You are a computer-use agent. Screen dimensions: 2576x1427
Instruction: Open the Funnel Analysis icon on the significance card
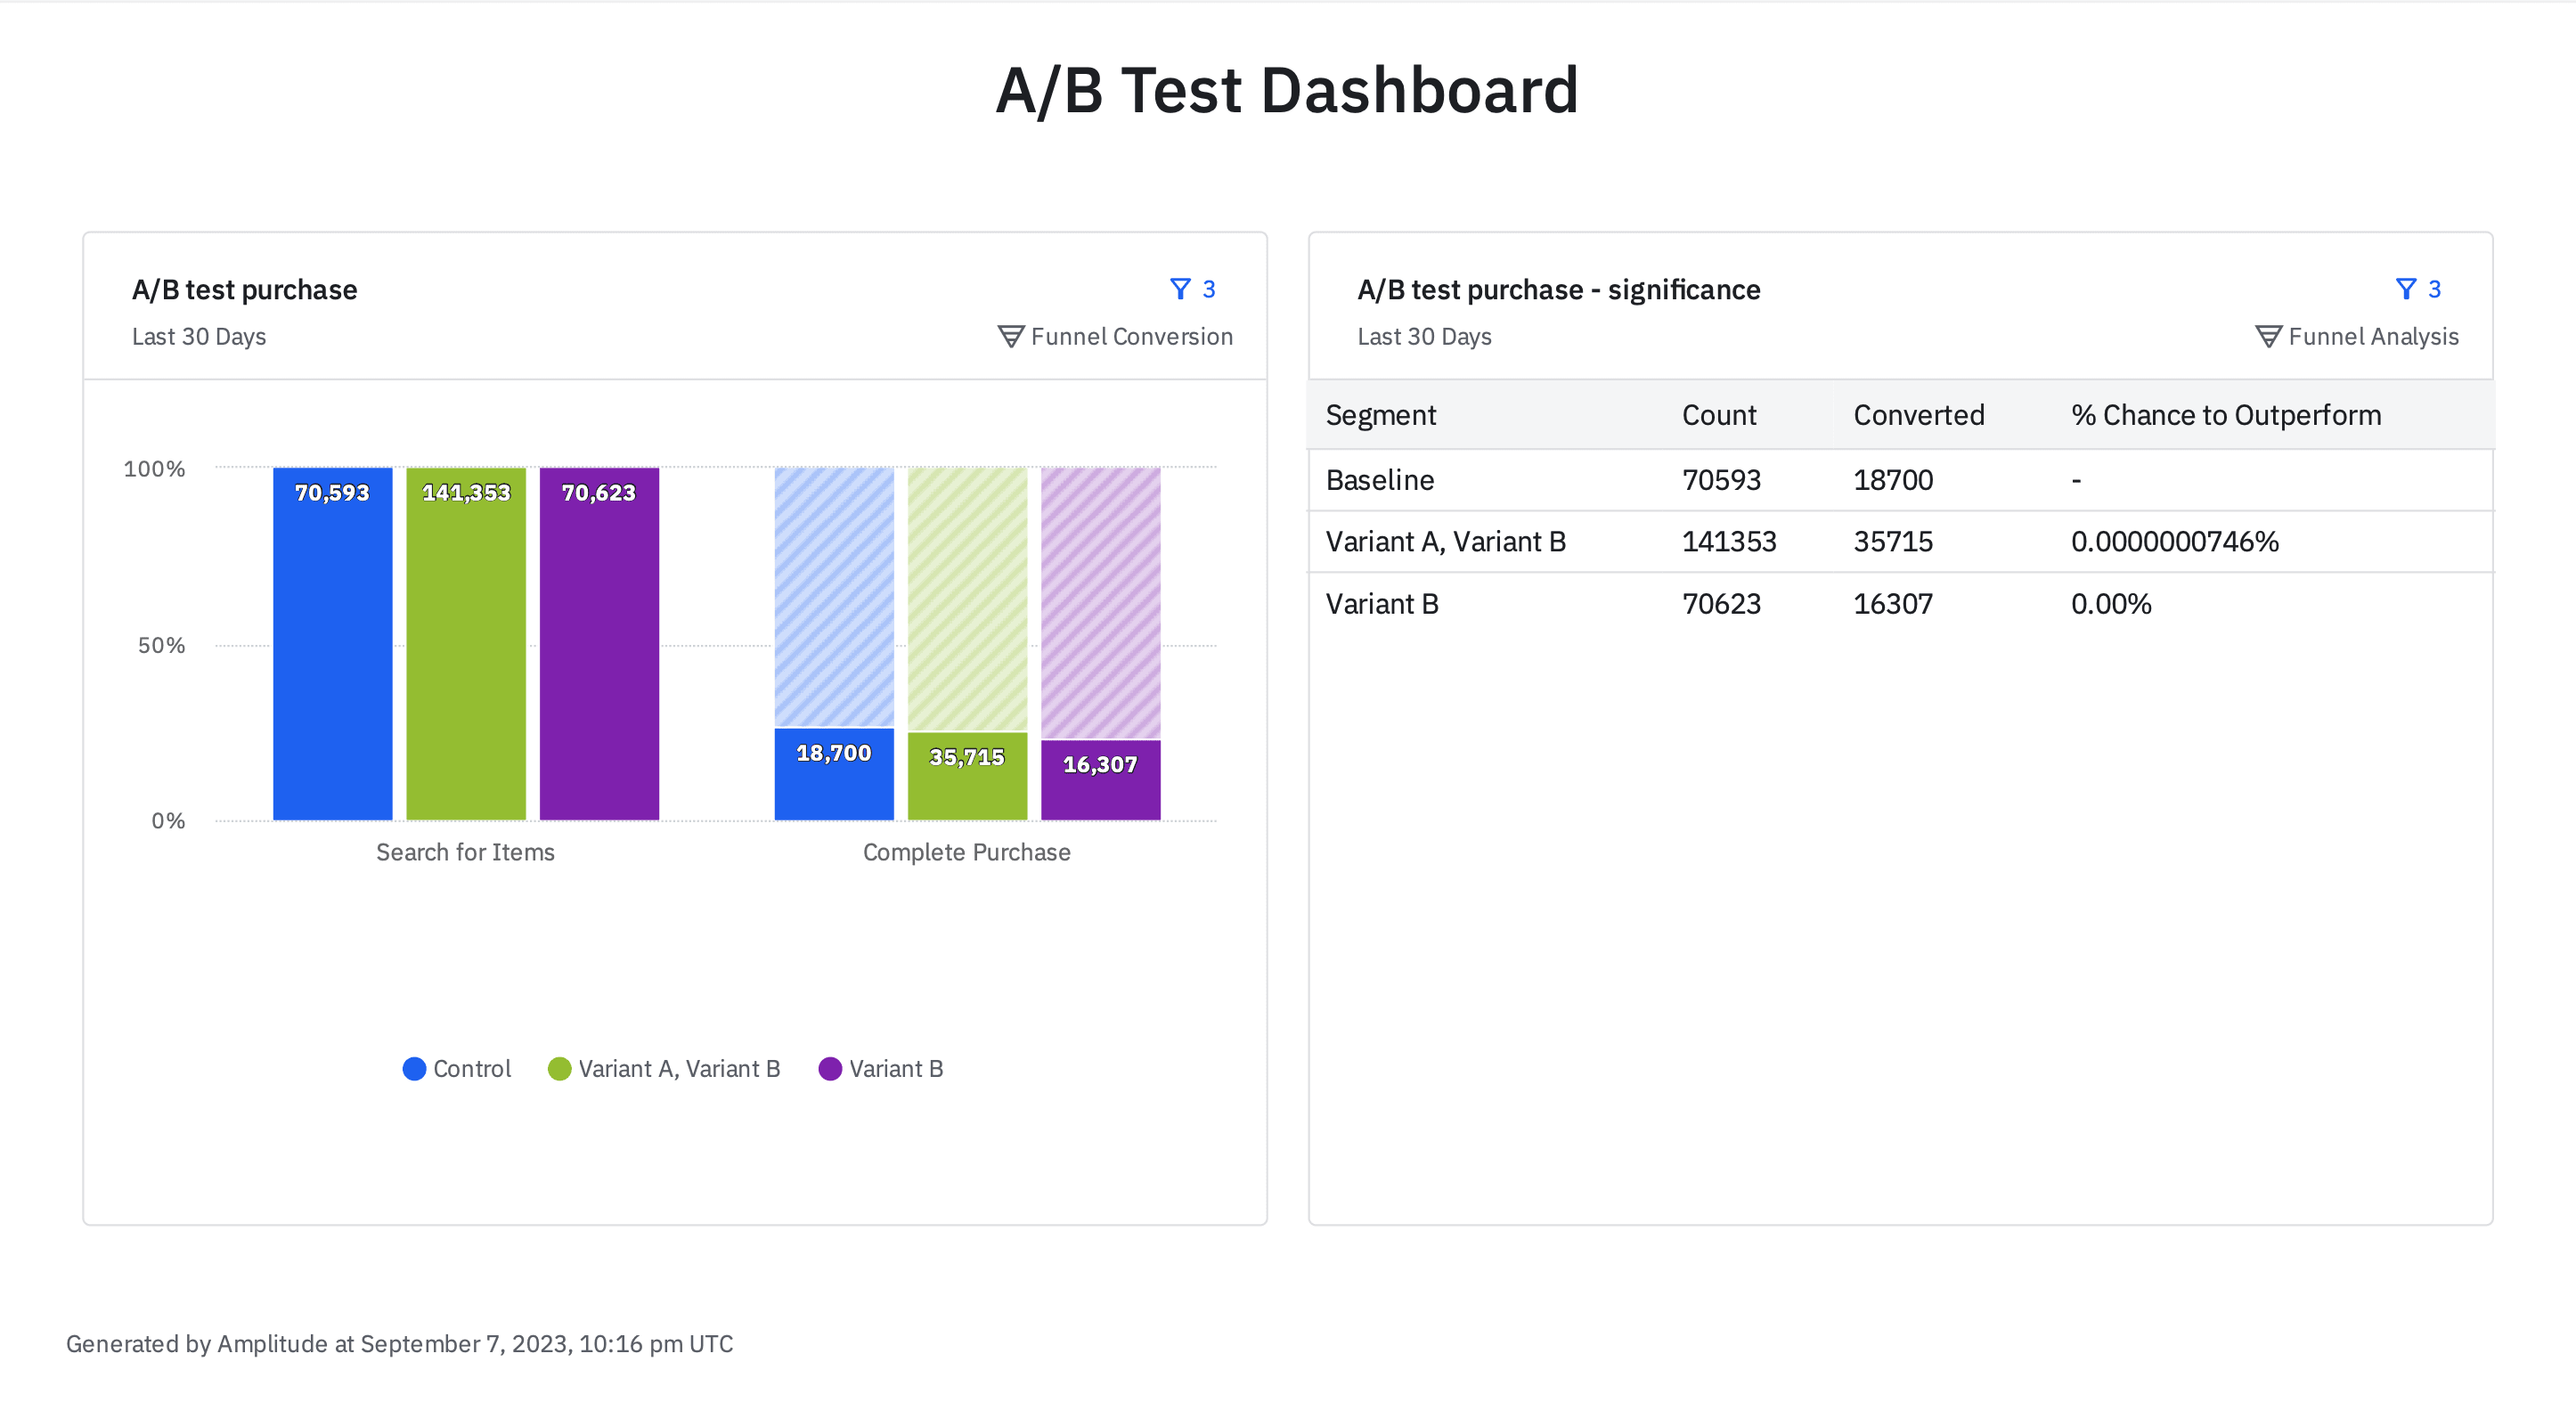pyautogui.click(x=2269, y=336)
